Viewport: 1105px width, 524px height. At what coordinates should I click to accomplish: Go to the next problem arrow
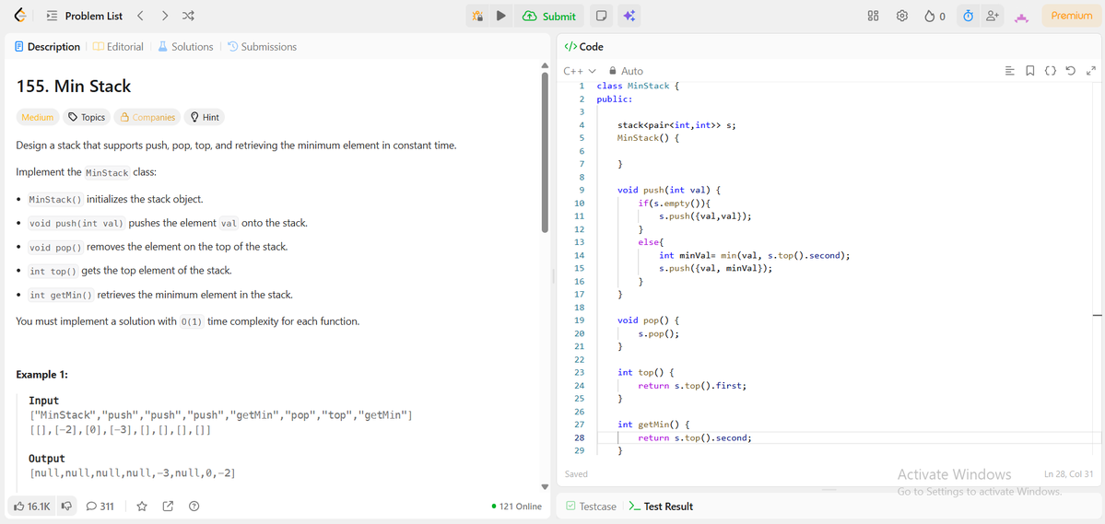tap(164, 16)
